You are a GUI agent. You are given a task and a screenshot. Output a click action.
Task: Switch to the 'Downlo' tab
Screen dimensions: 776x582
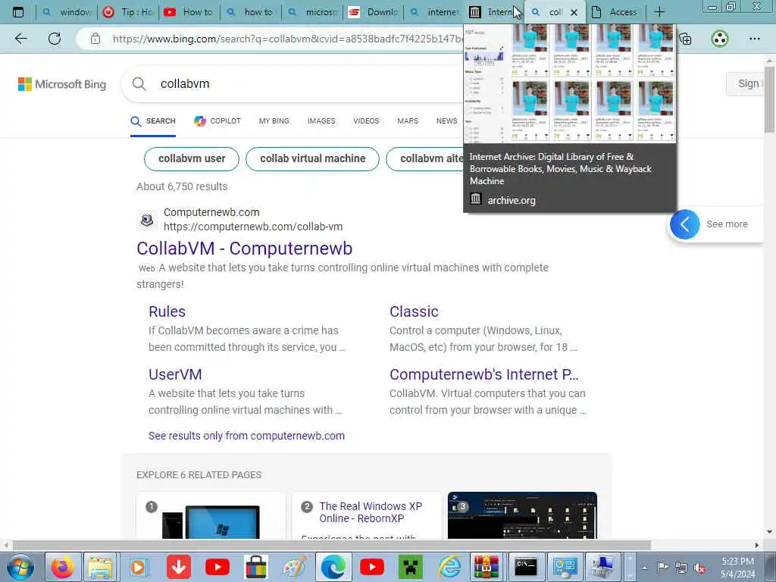tap(374, 12)
